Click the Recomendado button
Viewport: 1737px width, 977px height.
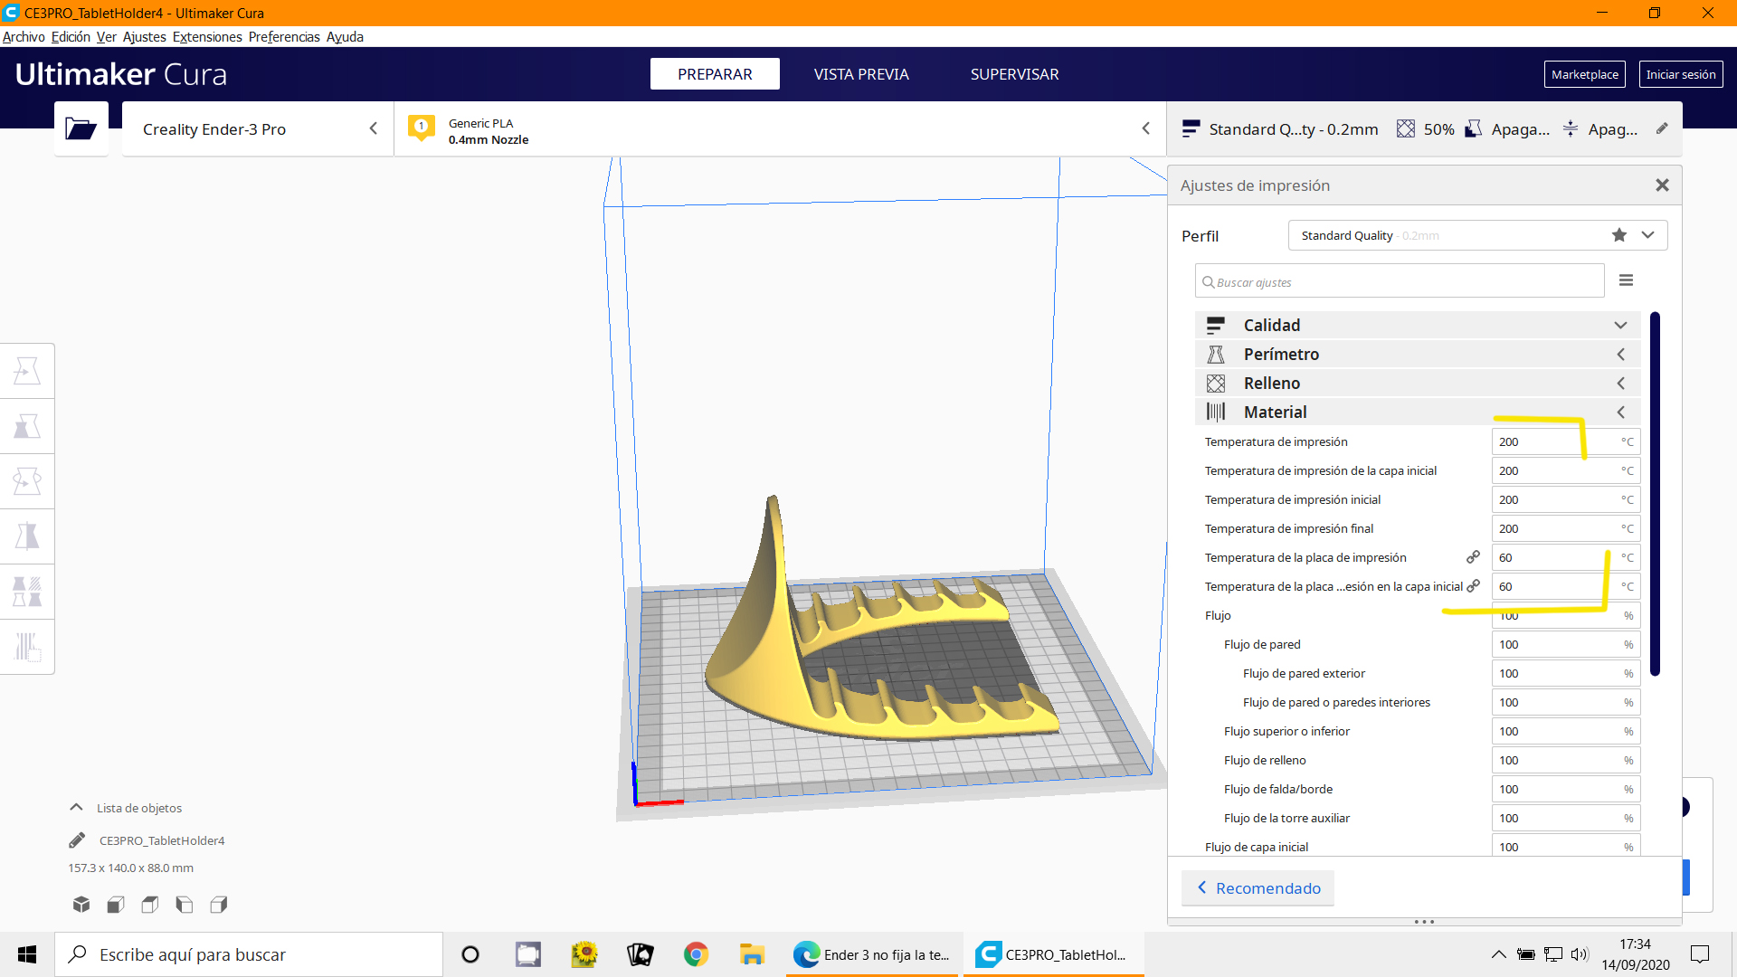[1258, 888]
